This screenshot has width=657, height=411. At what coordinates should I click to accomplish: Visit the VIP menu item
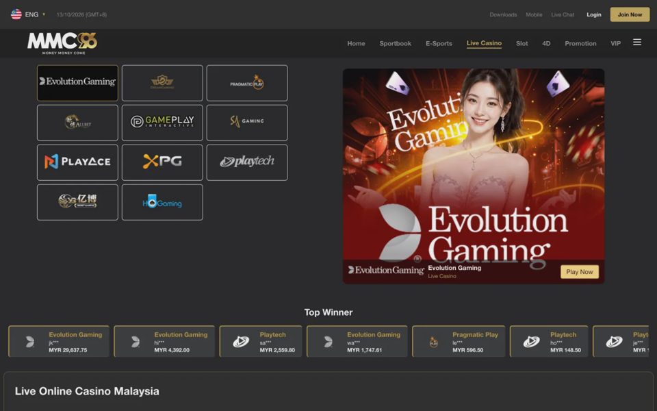pyautogui.click(x=615, y=44)
